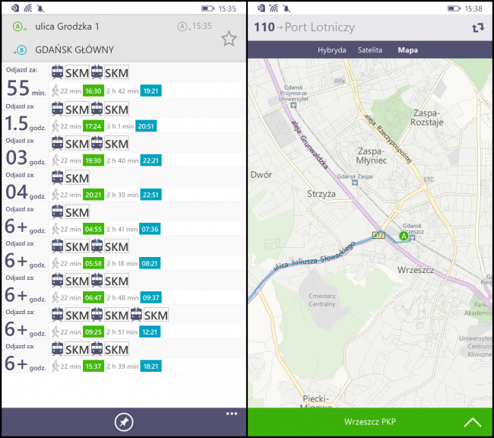Image resolution: width=494 pixels, height=438 pixels.
Task: Tap the green departure time 06:47
Action: click(x=93, y=297)
